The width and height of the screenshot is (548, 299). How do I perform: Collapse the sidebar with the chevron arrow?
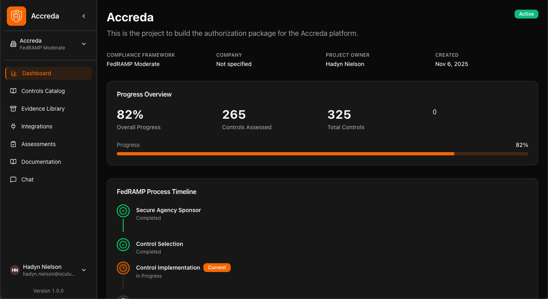84,16
